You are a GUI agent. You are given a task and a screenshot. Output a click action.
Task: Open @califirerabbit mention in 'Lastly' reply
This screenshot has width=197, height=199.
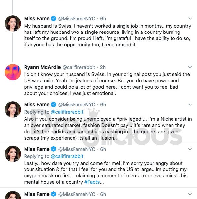click(67, 156)
